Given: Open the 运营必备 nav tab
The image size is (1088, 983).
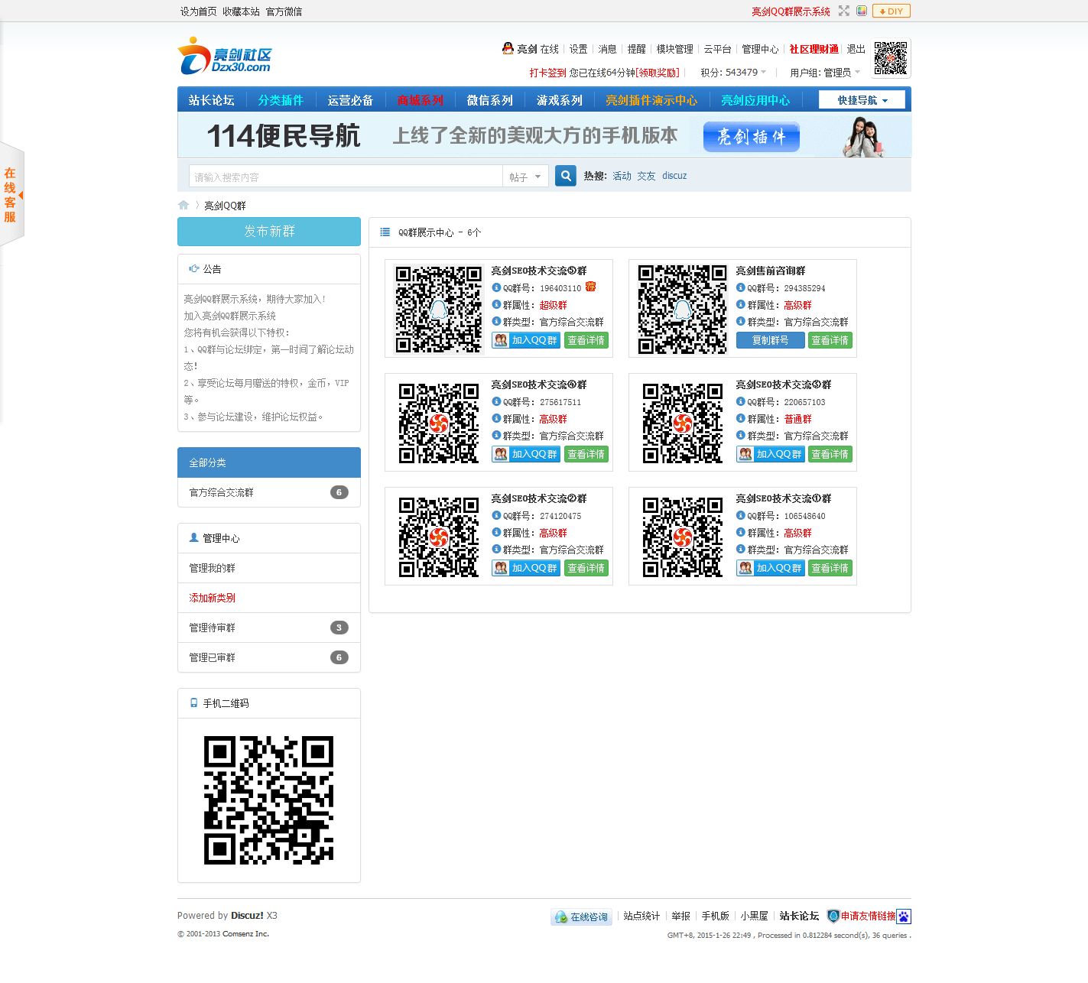Looking at the screenshot, I should (350, 100).
